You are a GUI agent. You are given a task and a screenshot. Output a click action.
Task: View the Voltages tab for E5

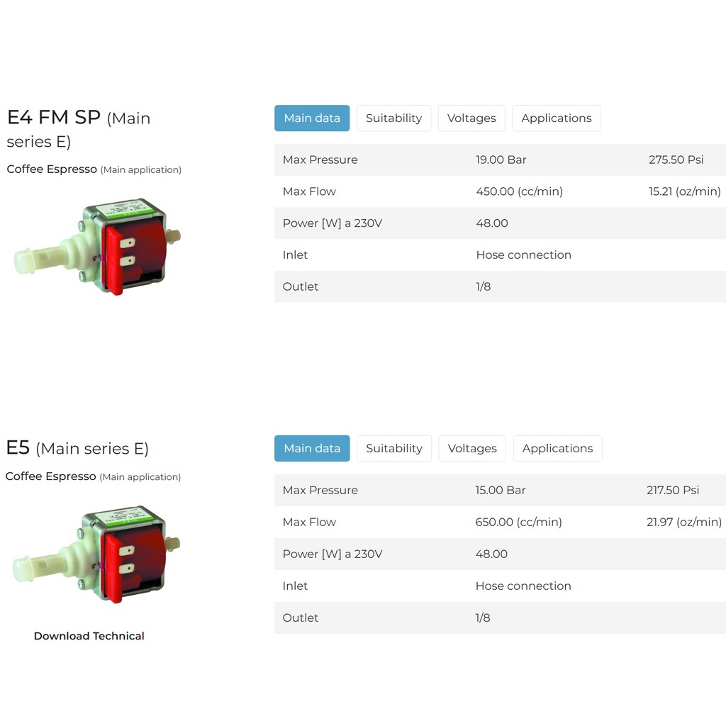[x=472, y=448]
